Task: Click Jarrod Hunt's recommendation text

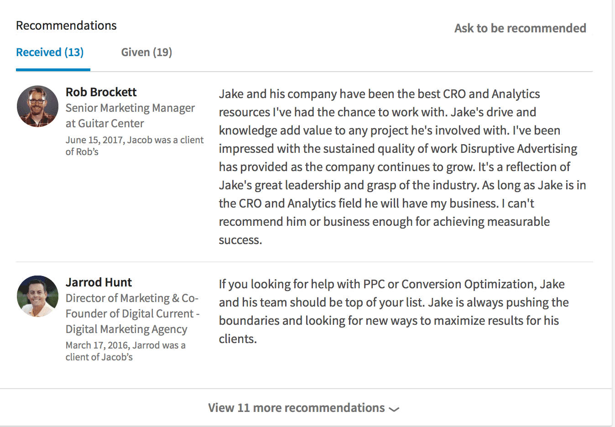Action: coord(393,311)
